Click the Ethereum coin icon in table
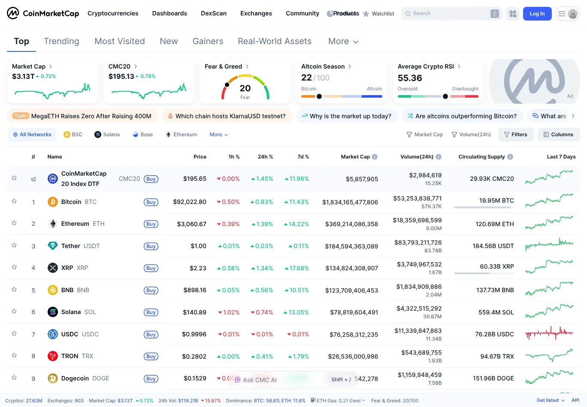The height and width of the screenshot is (407, 587). click(x=53, y=224)
